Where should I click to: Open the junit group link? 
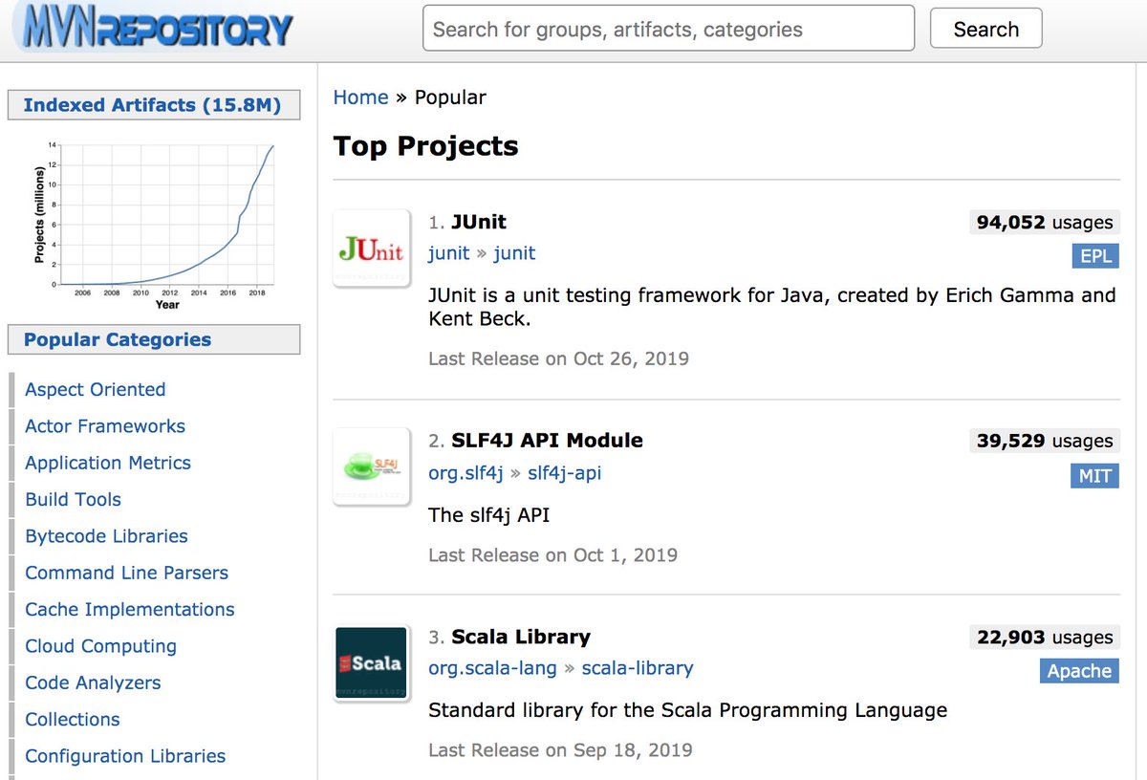pyautogui.click(x=449, y=253)
